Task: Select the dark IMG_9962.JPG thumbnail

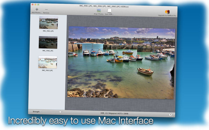Action: click(48, 42)
